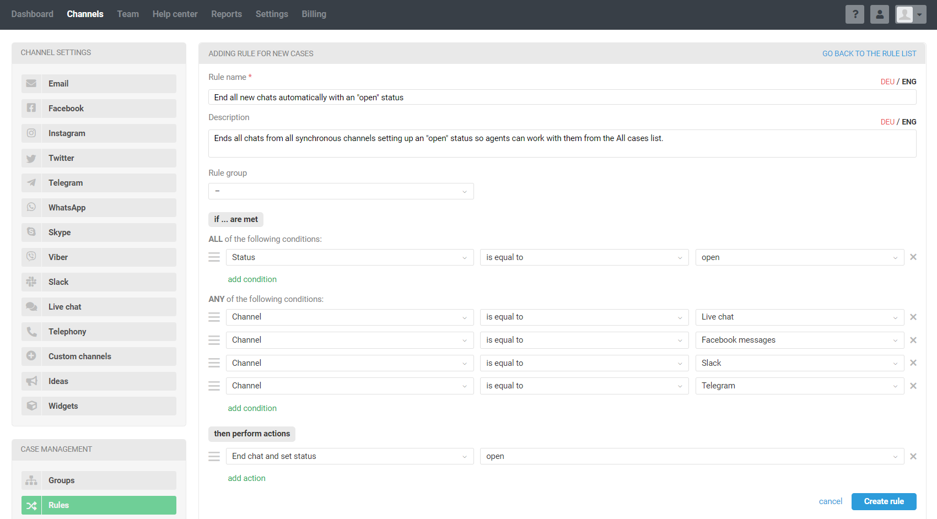Open Telephony phone icon
This screenshot has height=519, width=937.
31,332
